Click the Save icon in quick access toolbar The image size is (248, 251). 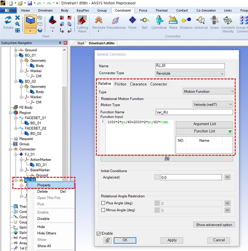point(30,3)
